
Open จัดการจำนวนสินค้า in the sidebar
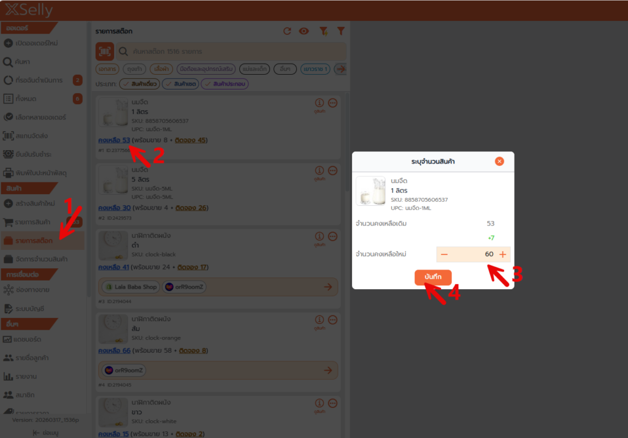pyautogui.click(x=42, y=259)
